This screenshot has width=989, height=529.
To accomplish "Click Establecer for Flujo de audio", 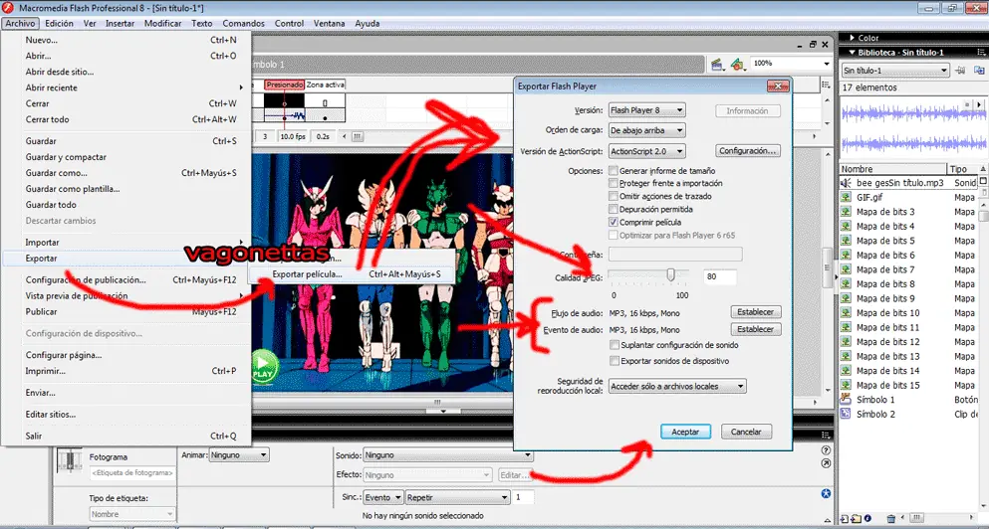I will (756, 312).
